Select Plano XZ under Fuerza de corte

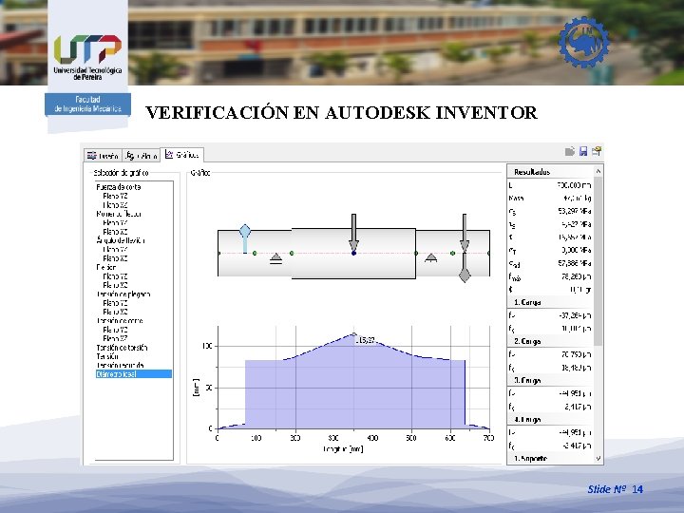[x=115, y=205]
